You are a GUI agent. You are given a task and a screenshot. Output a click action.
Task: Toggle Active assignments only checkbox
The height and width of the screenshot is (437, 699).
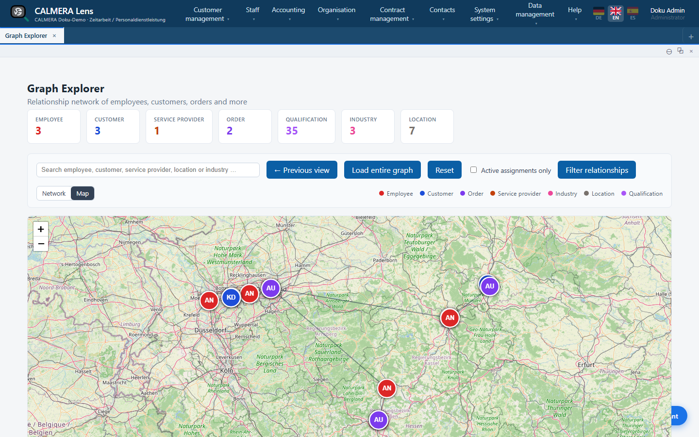point(473,169)
